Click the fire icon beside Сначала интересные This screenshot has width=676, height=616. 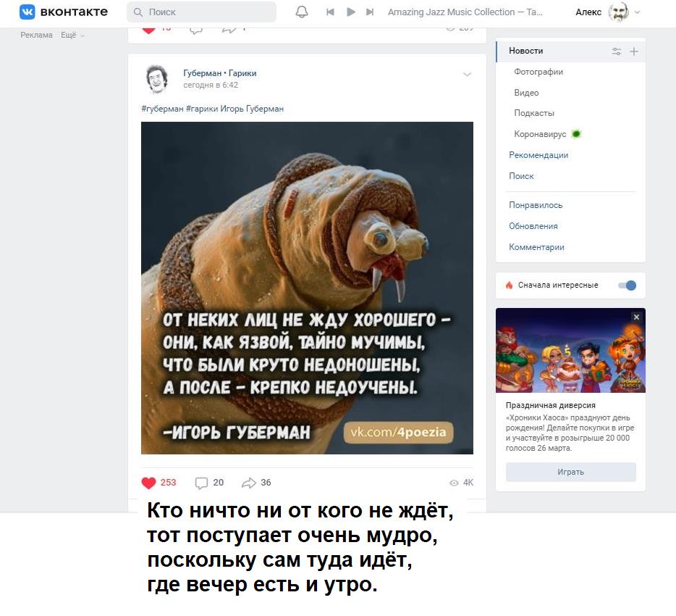509,285
